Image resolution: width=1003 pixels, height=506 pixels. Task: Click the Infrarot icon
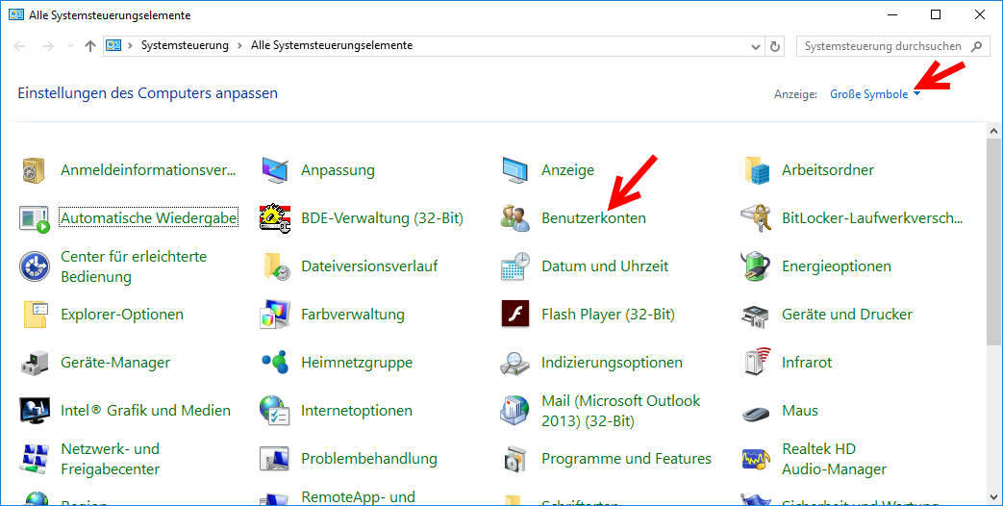click(756, 363)
